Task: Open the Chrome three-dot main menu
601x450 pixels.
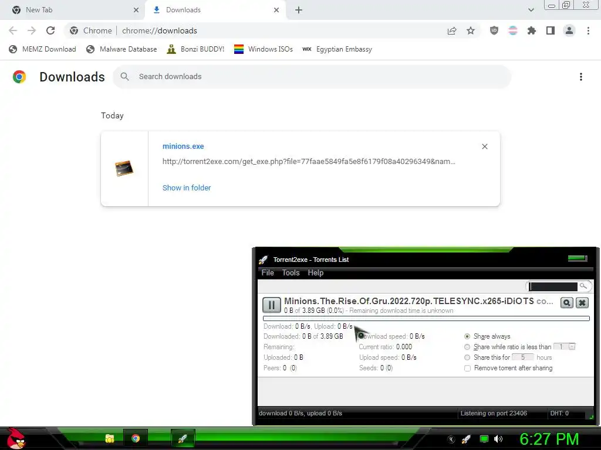Action: point(588,30)
